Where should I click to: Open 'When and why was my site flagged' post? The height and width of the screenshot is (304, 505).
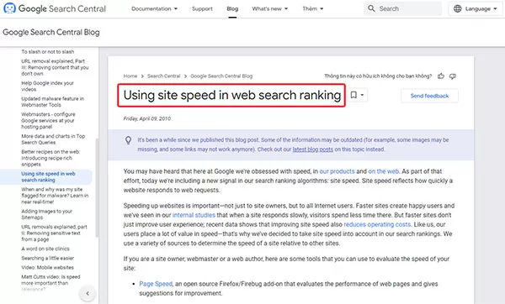[55, 196]
